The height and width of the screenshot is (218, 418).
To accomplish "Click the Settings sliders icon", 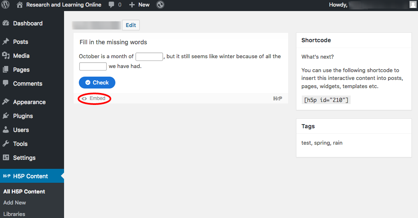I will 6,157.
